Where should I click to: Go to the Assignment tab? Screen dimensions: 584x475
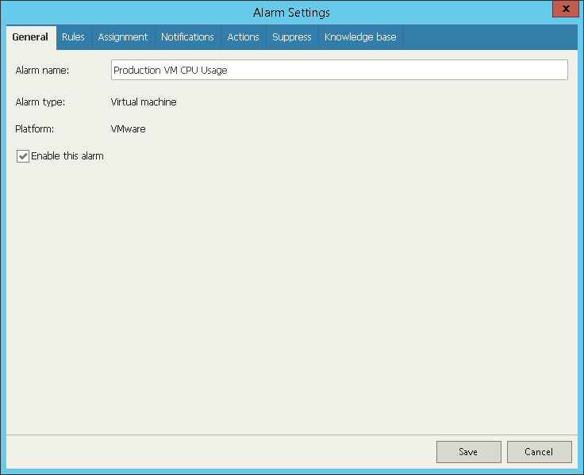pyautogui.click(x=123, y=37)
